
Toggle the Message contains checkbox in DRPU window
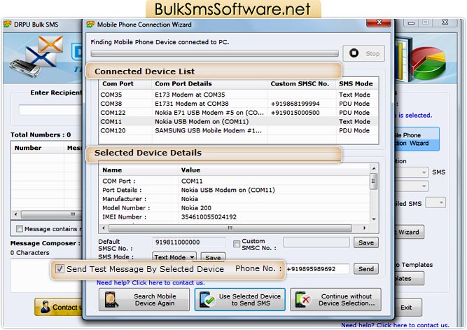click(20, 228)
